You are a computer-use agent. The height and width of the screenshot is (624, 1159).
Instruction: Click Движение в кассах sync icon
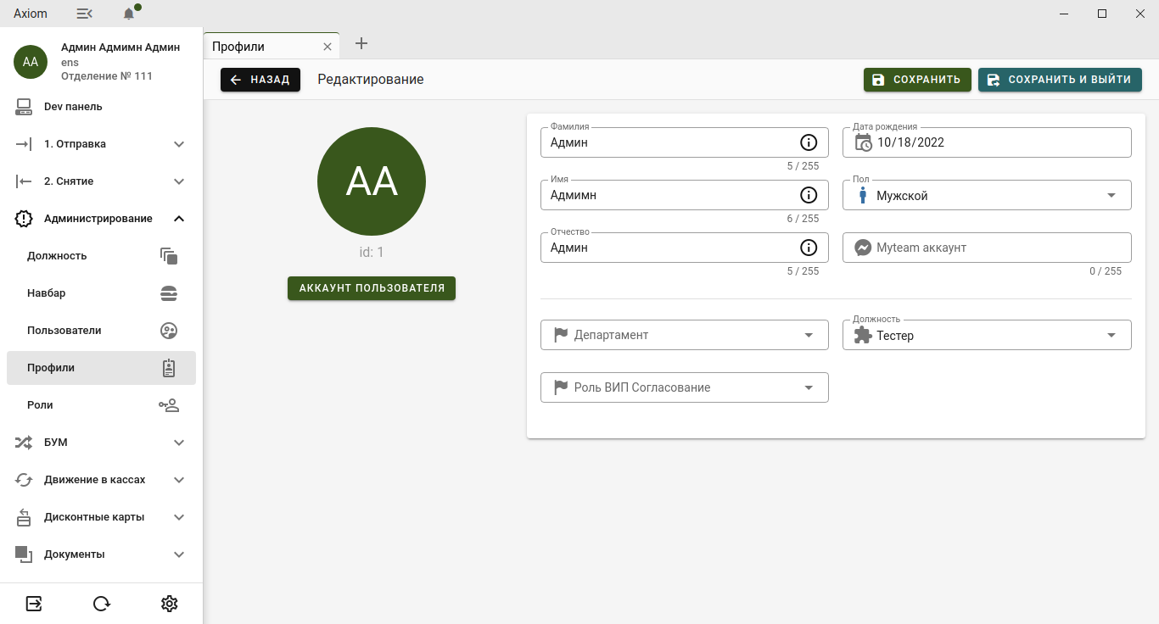pos(24,480)
